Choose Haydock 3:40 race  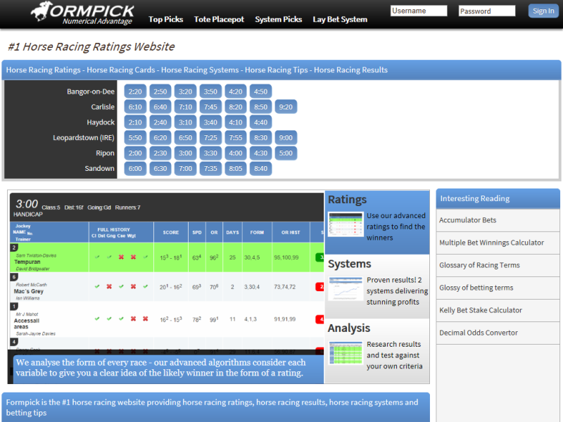(x=210, y=122)
